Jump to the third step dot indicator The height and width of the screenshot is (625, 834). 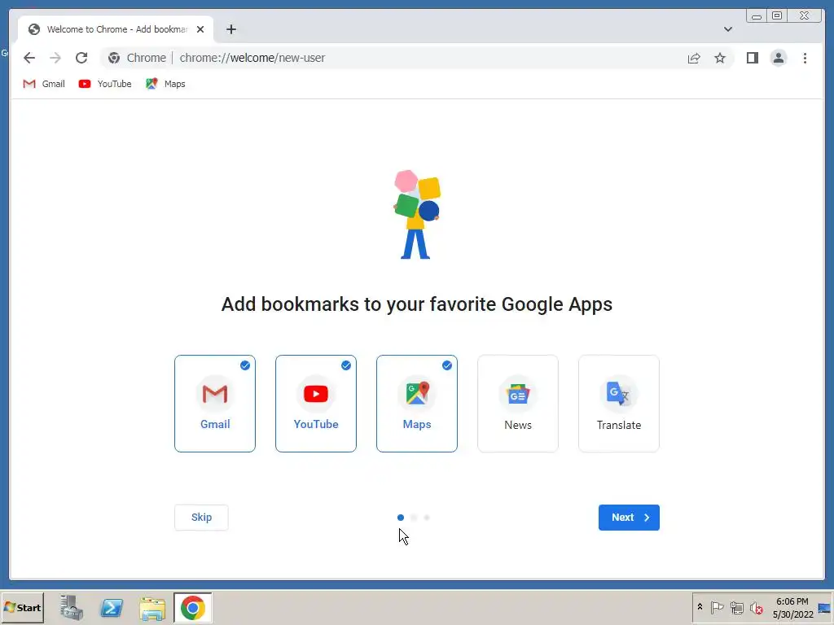coord(427,517)
